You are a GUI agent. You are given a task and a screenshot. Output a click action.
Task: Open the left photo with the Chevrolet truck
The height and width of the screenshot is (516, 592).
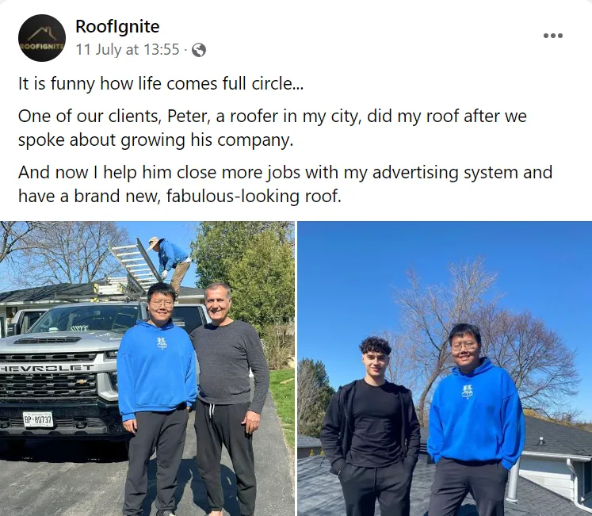point(147,369)
